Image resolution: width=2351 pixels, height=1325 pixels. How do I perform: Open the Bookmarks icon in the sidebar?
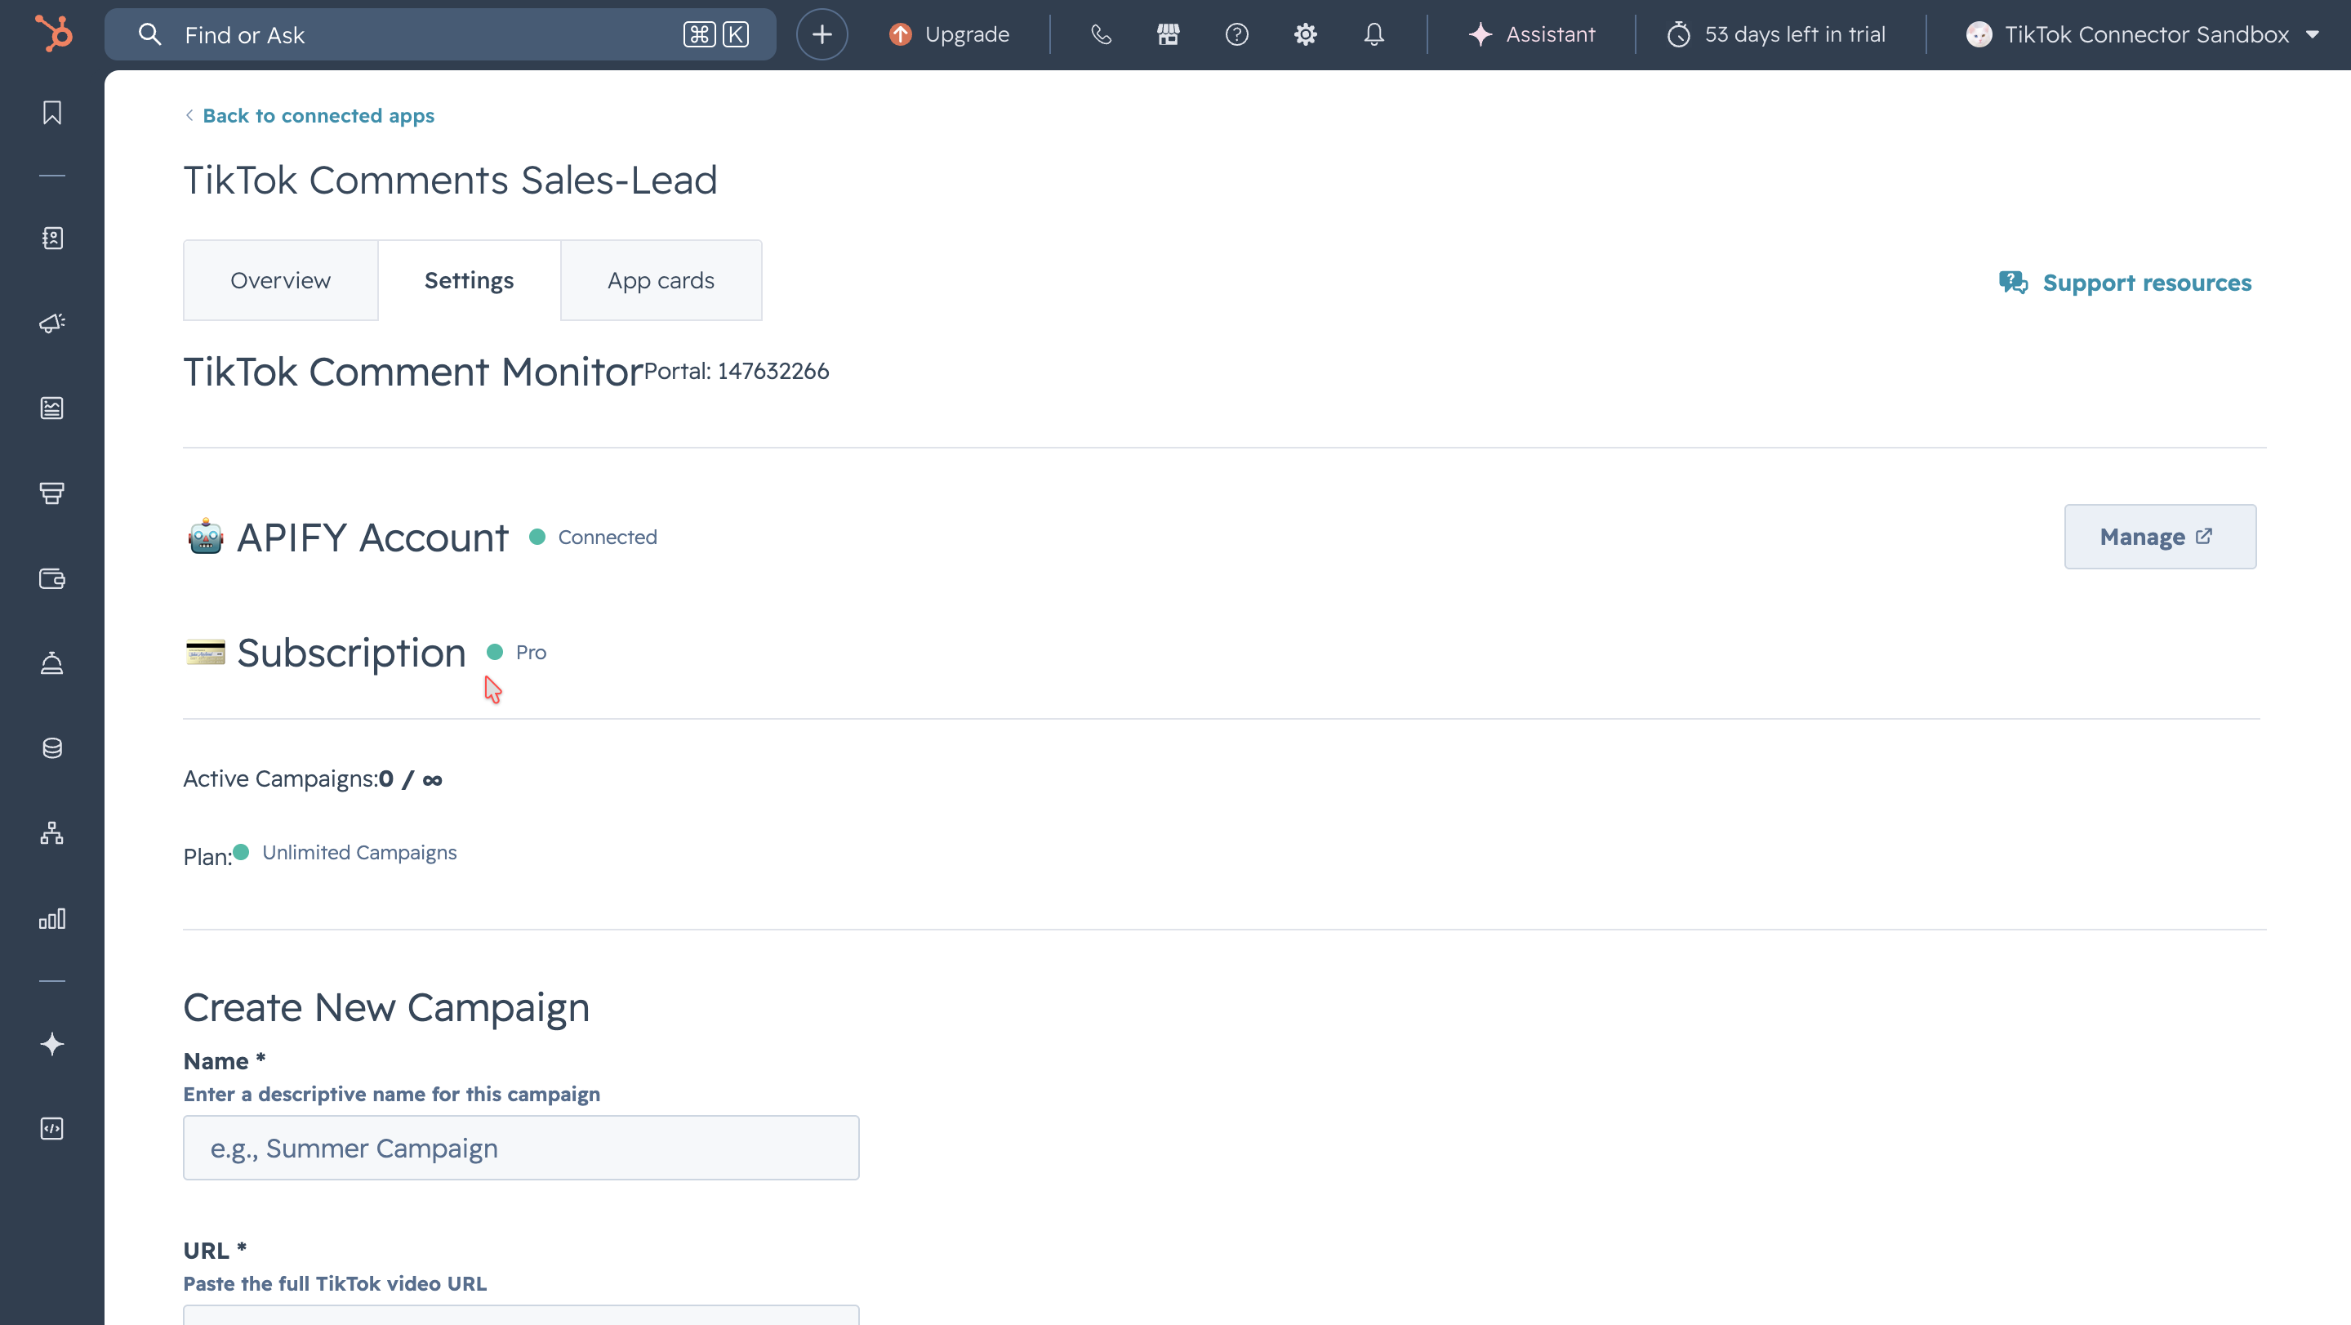(x=52, y=112)
